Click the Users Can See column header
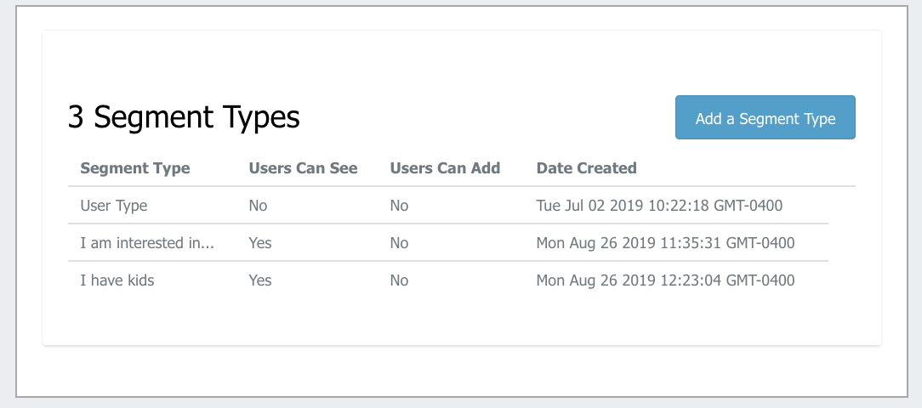 pos(303,168)
